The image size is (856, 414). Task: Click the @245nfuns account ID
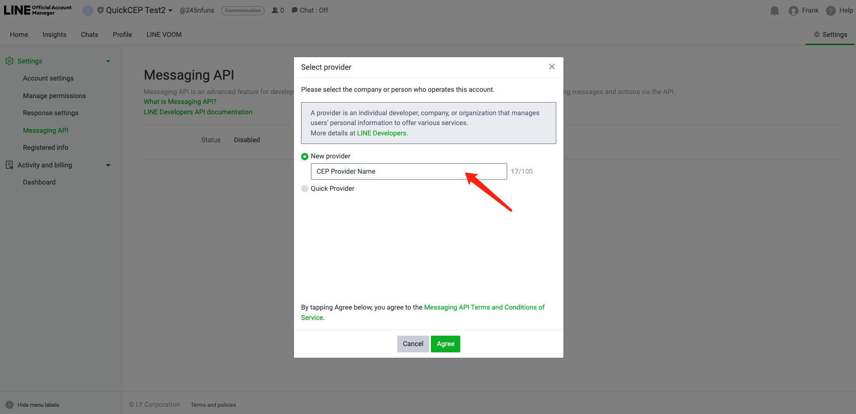click(x=197, y=10)
